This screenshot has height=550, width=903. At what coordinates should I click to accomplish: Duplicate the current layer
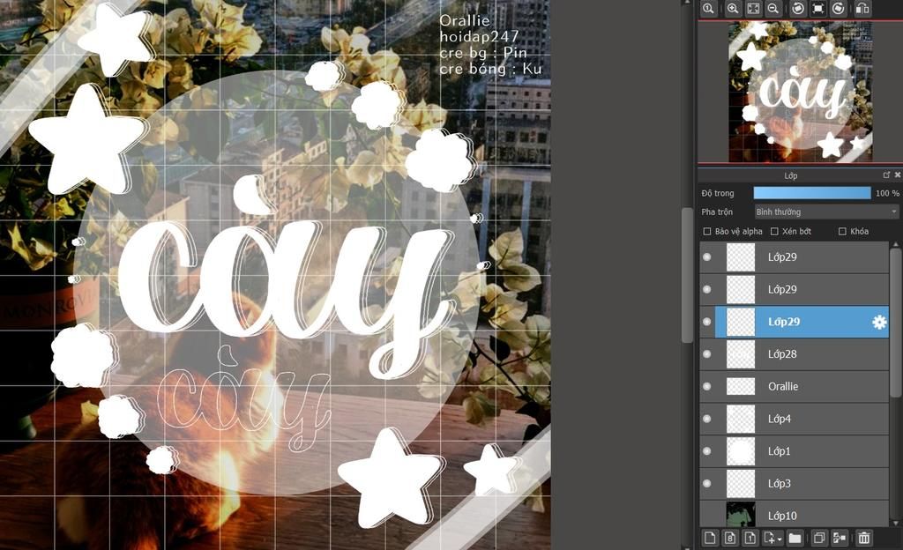click(x=818, y=538)
